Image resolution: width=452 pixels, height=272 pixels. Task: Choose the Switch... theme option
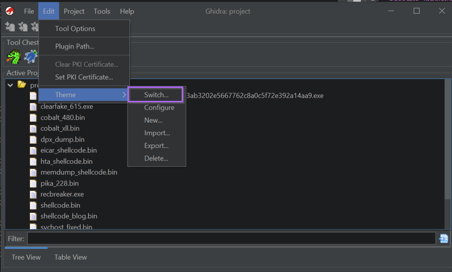coord(155,95)
